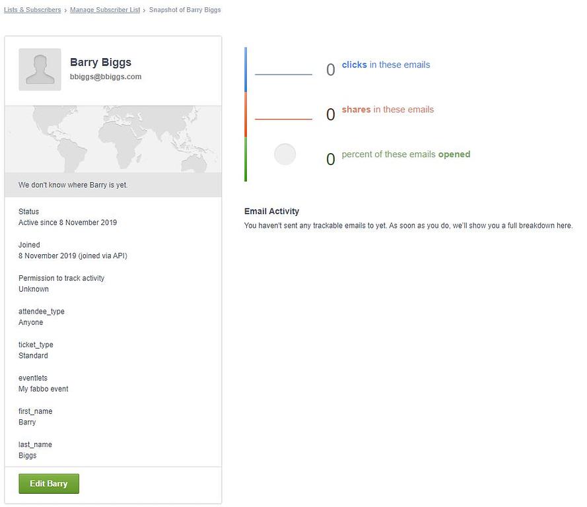Screen dimensions: 587x507
Task: Click the opened percentage circle chart icon
Action: [285, 154]
